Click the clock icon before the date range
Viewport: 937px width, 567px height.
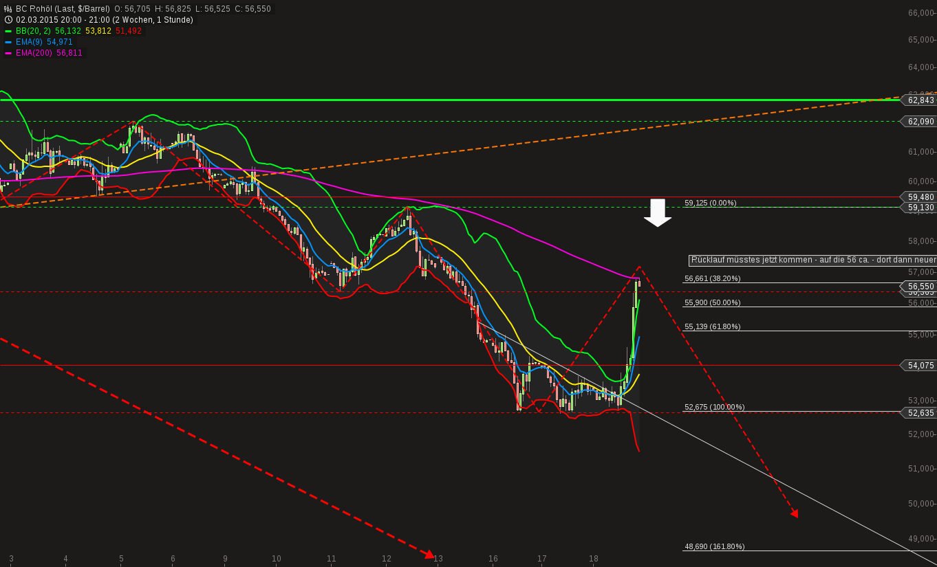pyautogui.click(x=8, y=20)
